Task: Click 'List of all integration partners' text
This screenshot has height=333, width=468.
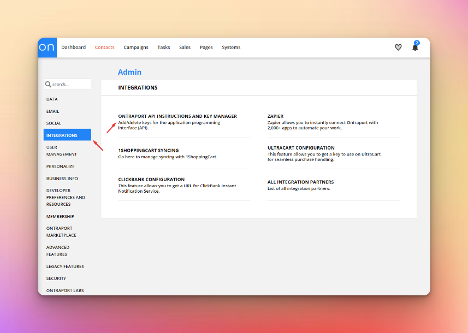Action: point(299,188)
